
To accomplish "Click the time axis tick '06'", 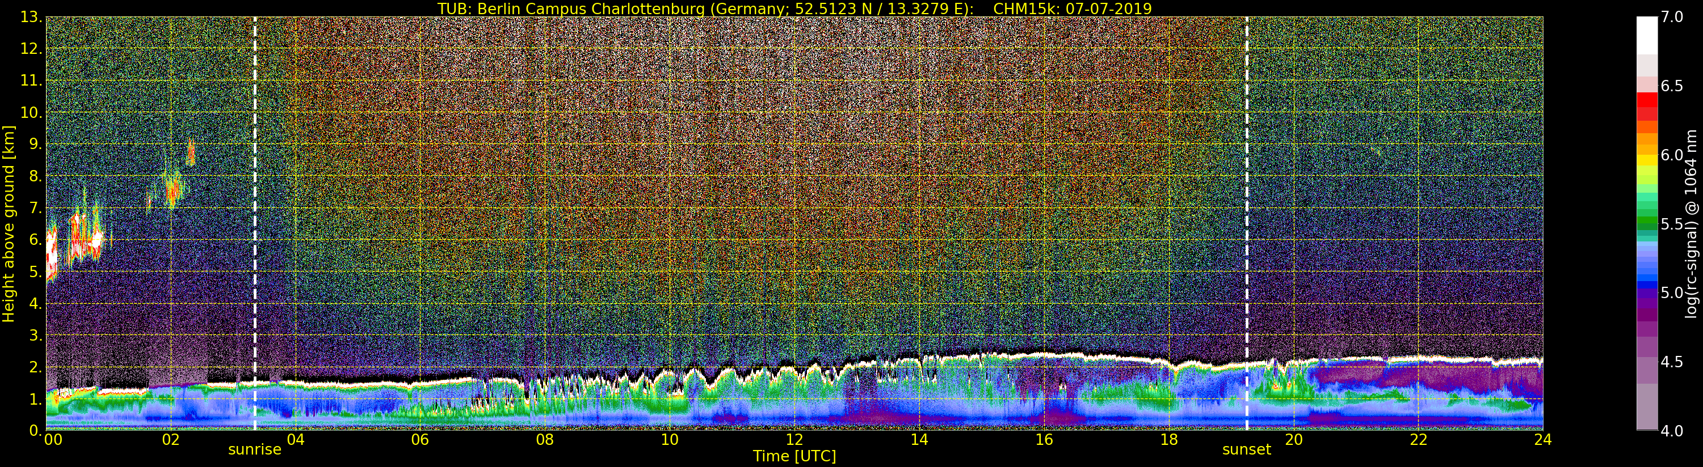I will 420,440.
